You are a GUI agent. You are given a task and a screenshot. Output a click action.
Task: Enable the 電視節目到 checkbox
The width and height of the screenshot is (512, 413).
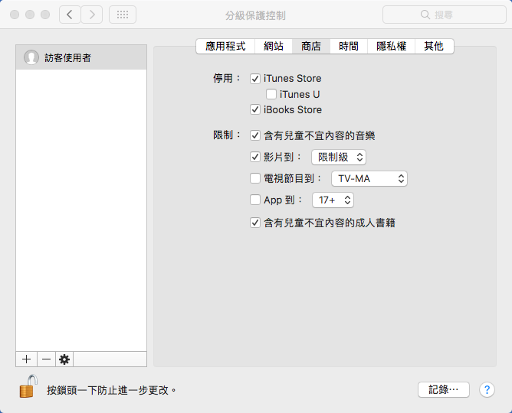click(x=255, y=178)
